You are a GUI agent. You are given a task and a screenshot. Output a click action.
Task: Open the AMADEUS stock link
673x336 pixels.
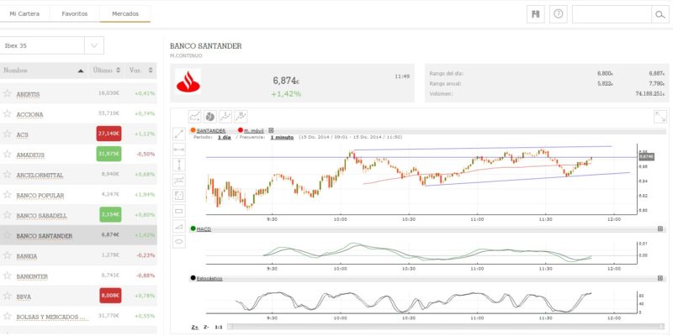click(30, 155)
